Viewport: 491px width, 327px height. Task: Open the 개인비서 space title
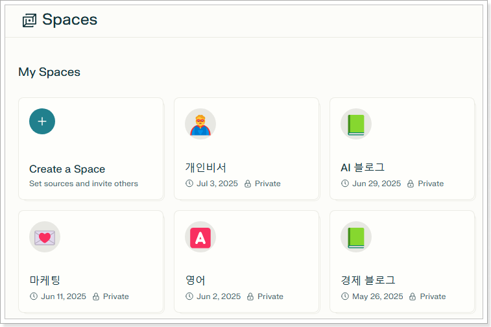click(x=206, y=167)
